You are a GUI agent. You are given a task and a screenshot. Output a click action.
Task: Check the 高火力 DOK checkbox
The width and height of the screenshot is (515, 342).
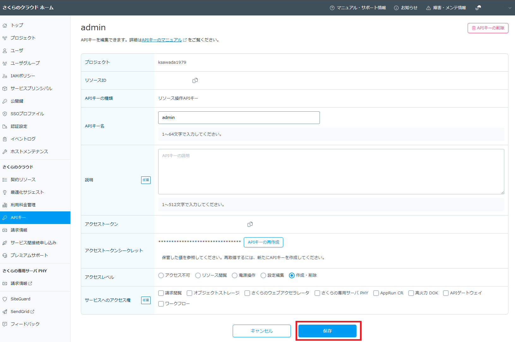411,293
